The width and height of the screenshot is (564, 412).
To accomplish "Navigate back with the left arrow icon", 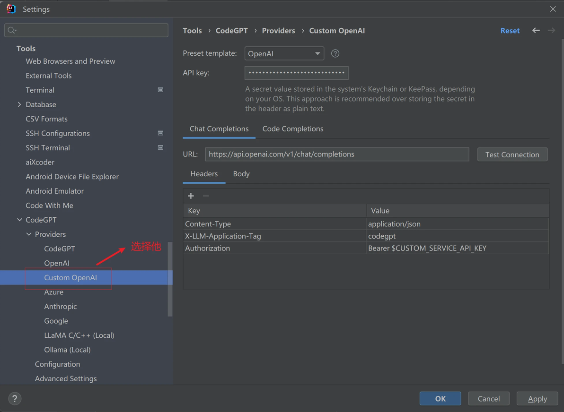I will [536, 30].
